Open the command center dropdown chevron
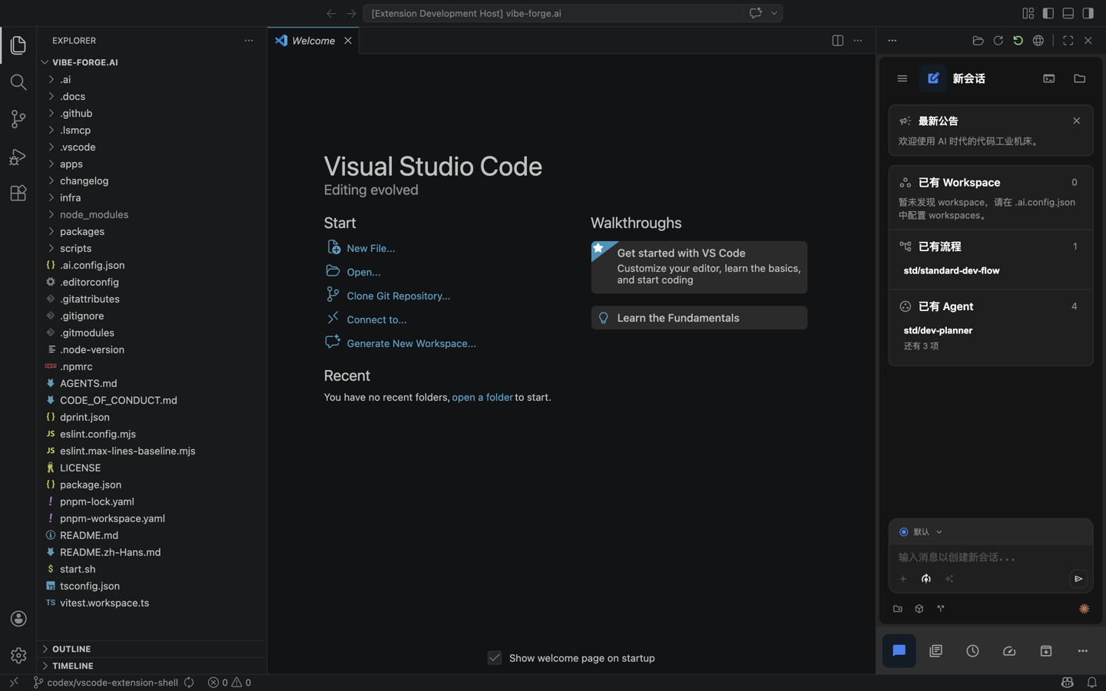The height and width of the screenshot is (691, 1106). click(x=774, y=13)
